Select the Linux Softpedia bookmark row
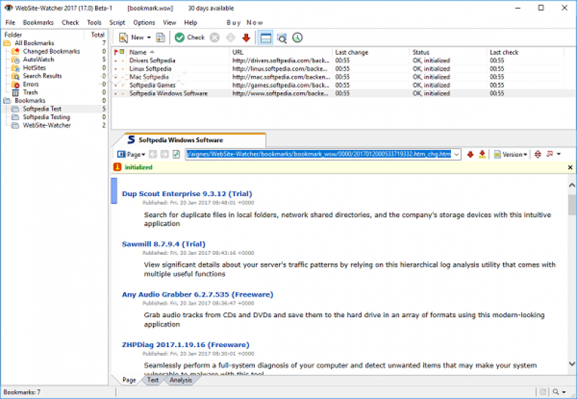Image resolution: width=577 pixels, height=399 pixels. tap(150, 68)
